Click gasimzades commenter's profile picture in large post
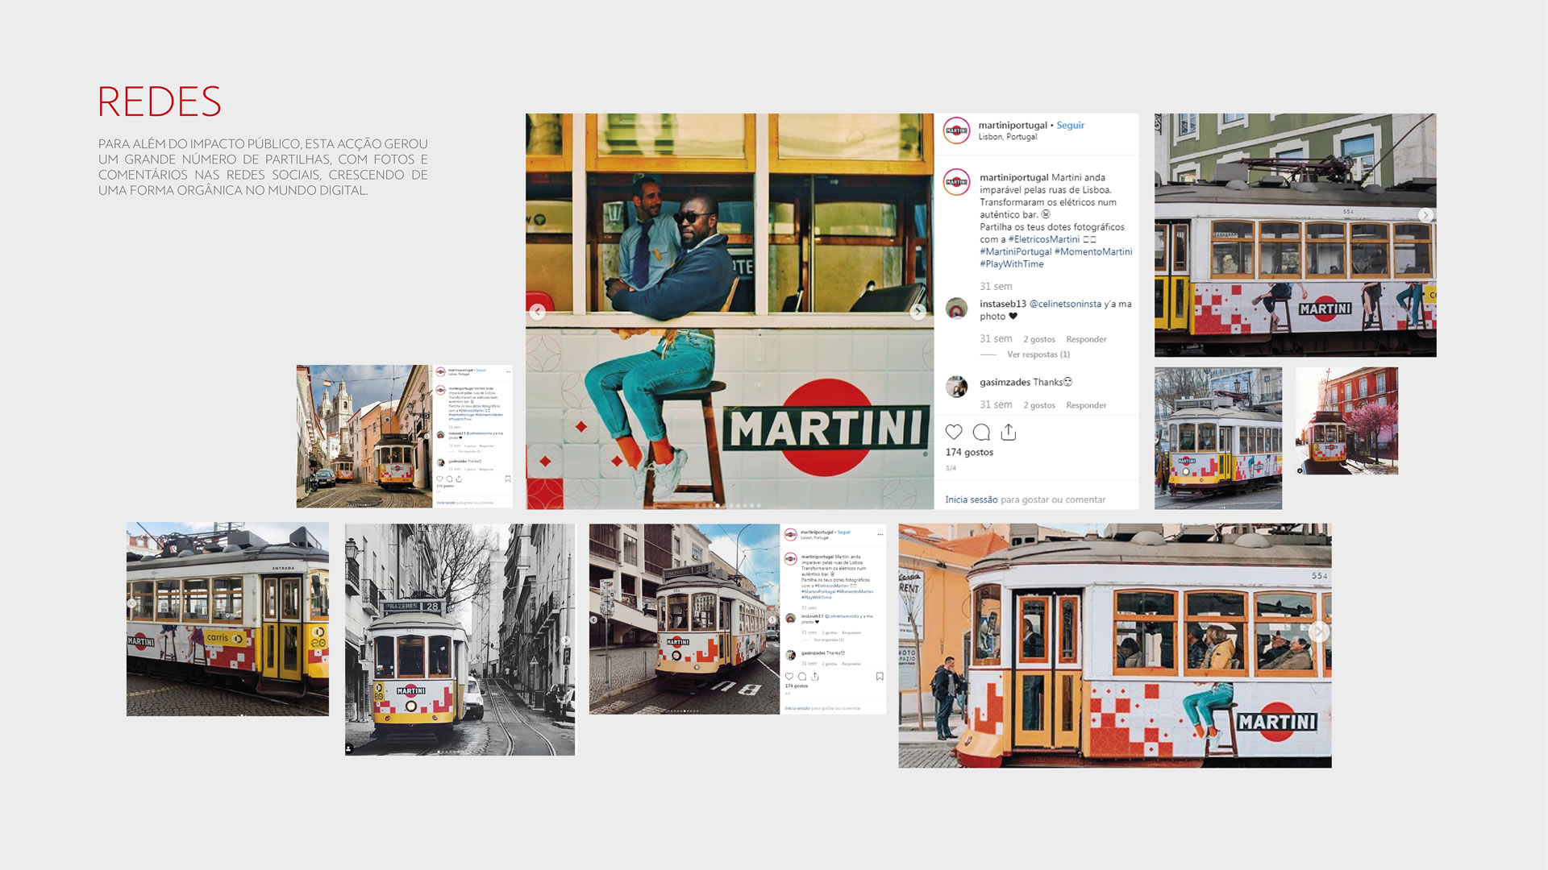Viewport: 1548px width, 870px height. click(956, 387)
